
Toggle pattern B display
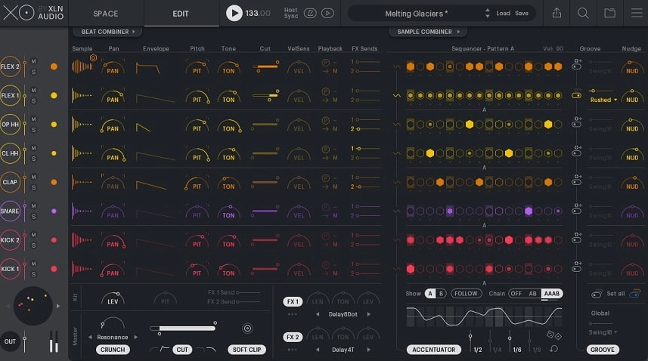(x=441, y=294)
